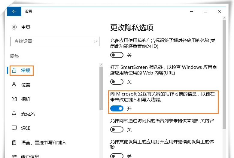Click the 相机 camera icon
Screen dimensions: 234x158
click(14, 99)
